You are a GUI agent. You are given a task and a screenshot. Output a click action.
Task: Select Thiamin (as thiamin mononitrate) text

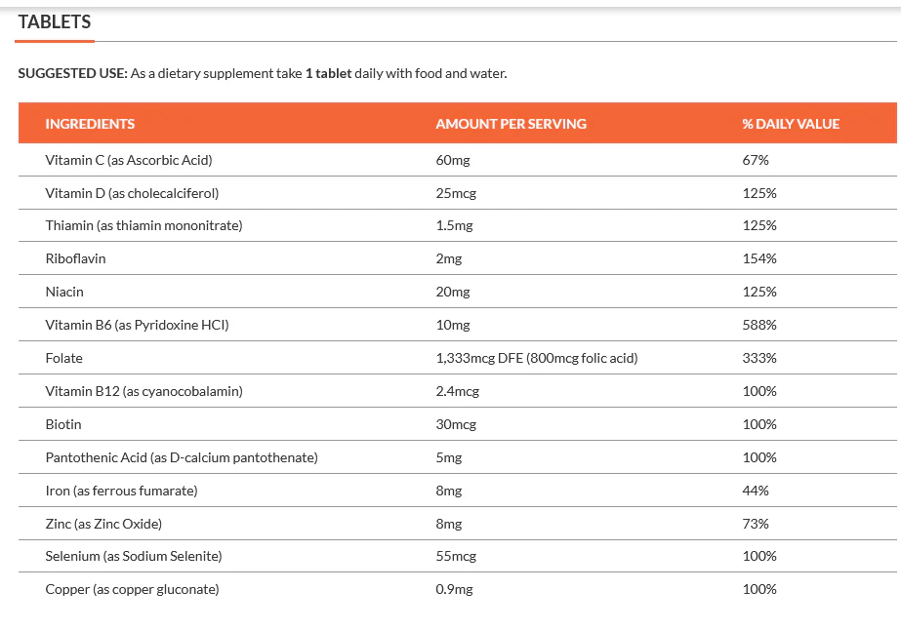coord(143,225)
